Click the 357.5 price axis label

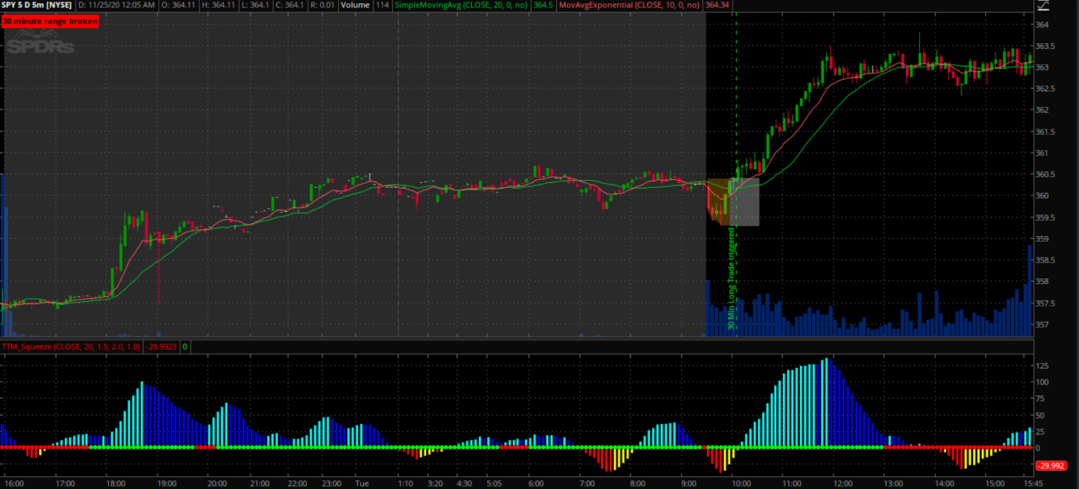point(1045,304)
